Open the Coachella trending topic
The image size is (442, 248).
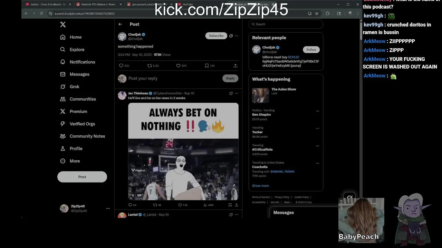tap(260, 167)
